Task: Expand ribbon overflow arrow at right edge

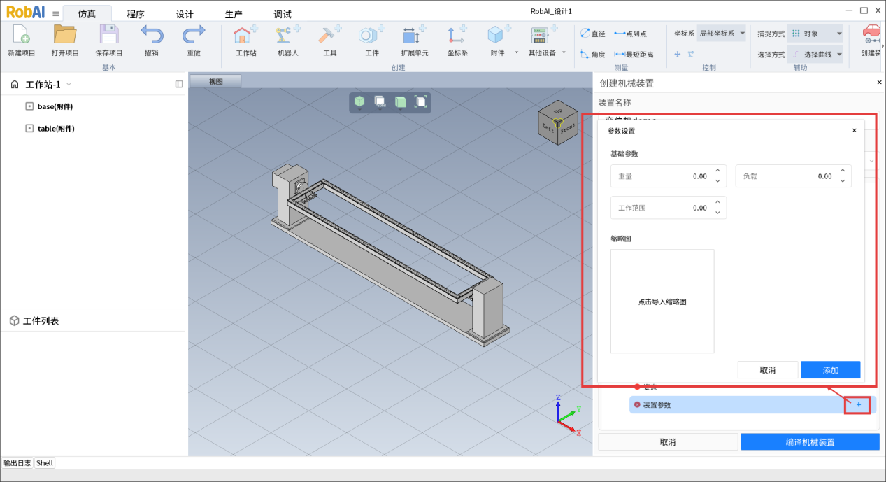Action: [x=883, y=47]
